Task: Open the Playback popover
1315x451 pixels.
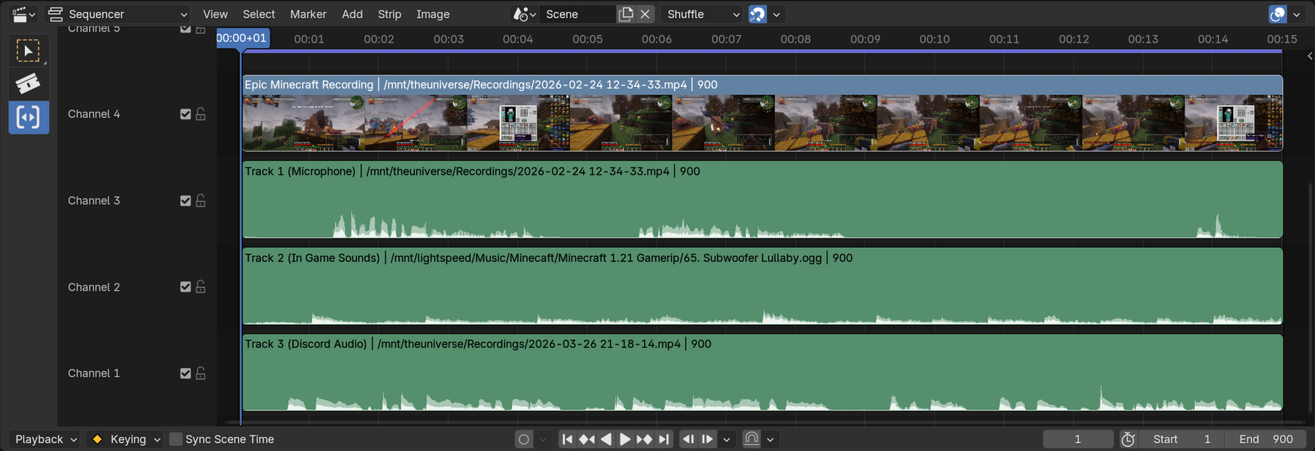Action: pyautogui.click(x=45, y=439)
